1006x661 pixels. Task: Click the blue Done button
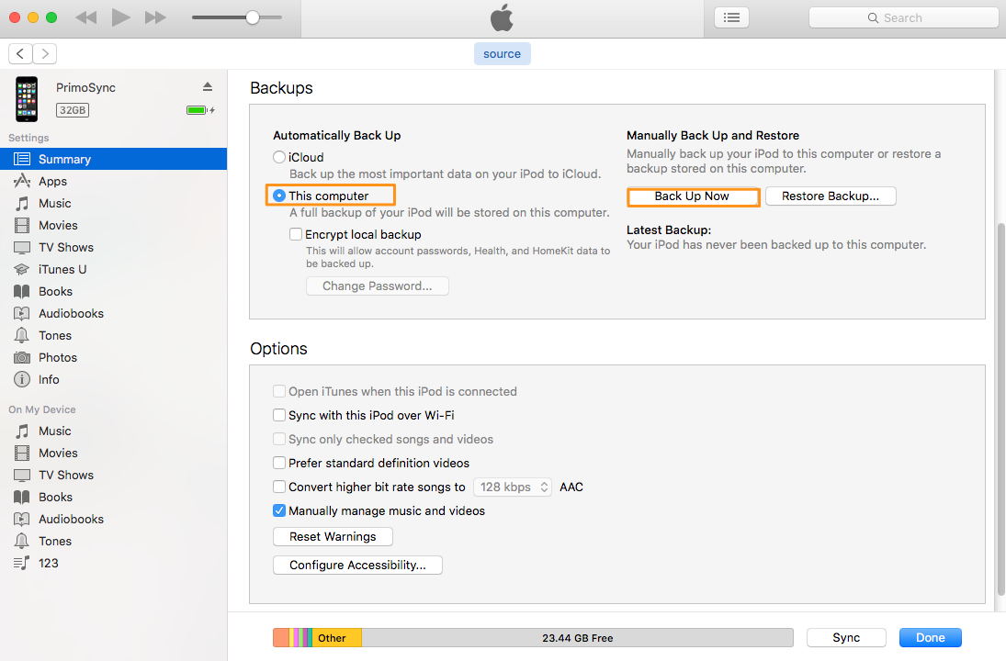(x=931, y=637)
